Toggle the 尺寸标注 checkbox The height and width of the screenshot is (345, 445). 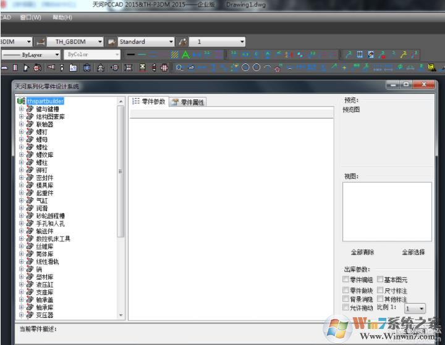tap(380, 290)
